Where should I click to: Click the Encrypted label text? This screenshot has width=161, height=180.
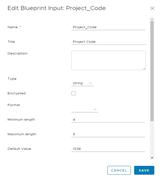tap(16, 93)
